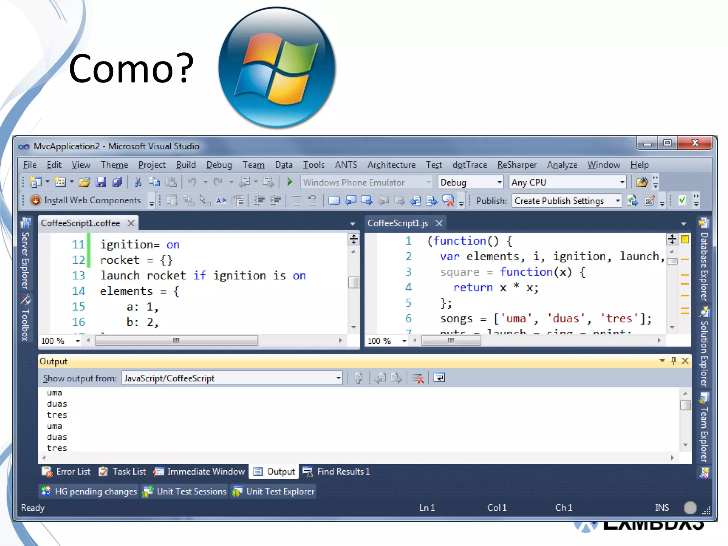Screen dimensions: 728x546
Task: Expand the open documents list above CoffeeScript1.coffee
Action: (x=353, y=224)
